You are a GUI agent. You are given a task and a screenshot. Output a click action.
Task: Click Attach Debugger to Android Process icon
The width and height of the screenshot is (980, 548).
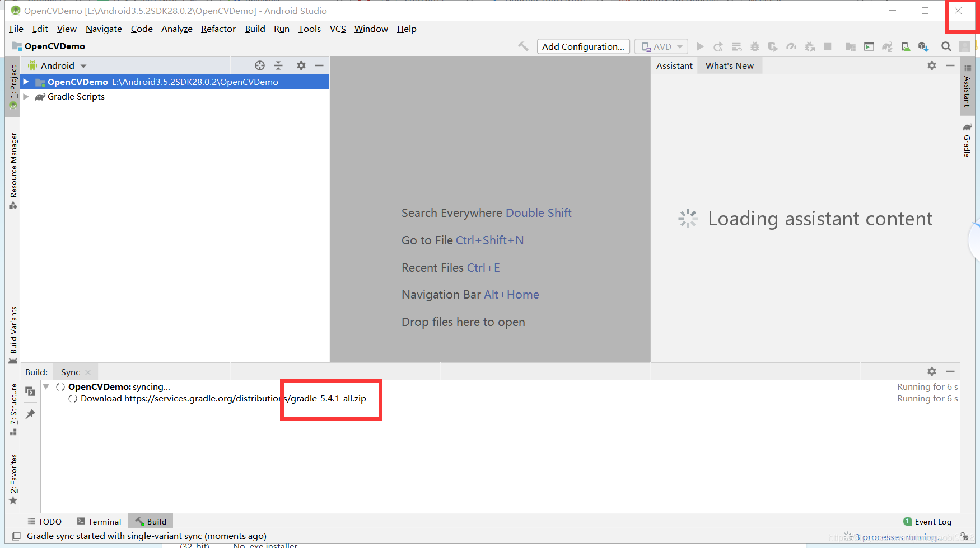click(x=810, y=46)
